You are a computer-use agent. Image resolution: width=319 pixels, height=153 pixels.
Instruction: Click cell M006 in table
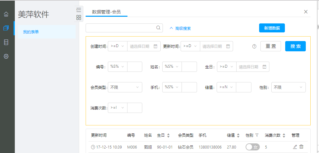point(132,147)
